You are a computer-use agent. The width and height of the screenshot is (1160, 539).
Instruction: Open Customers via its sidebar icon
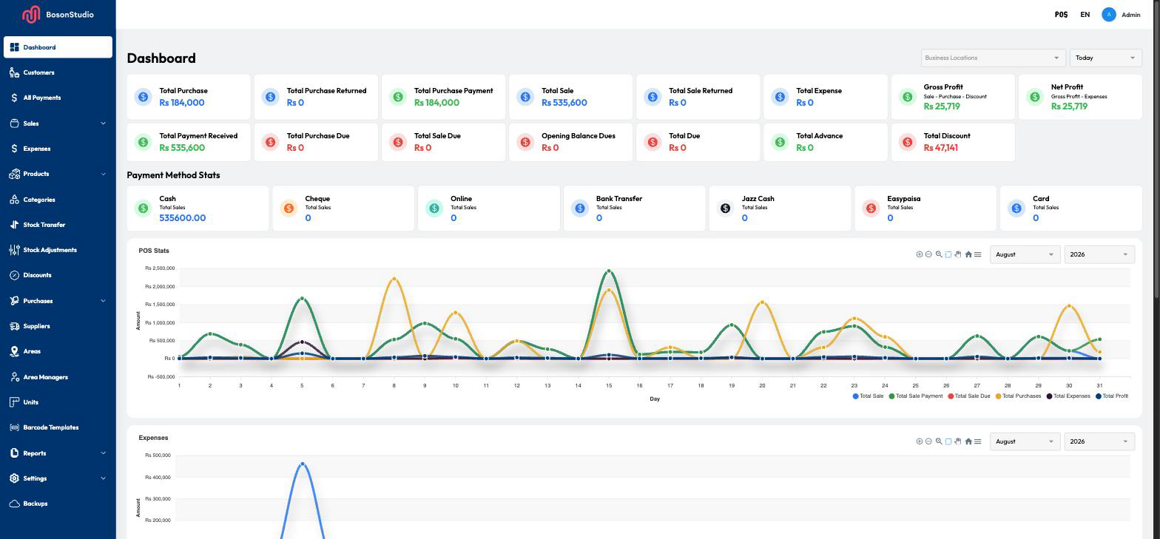click(x=14, y=72)
